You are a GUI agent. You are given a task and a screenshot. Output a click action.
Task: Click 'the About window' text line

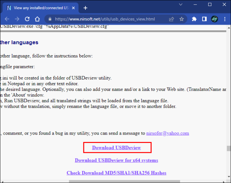tap(22, 95)
